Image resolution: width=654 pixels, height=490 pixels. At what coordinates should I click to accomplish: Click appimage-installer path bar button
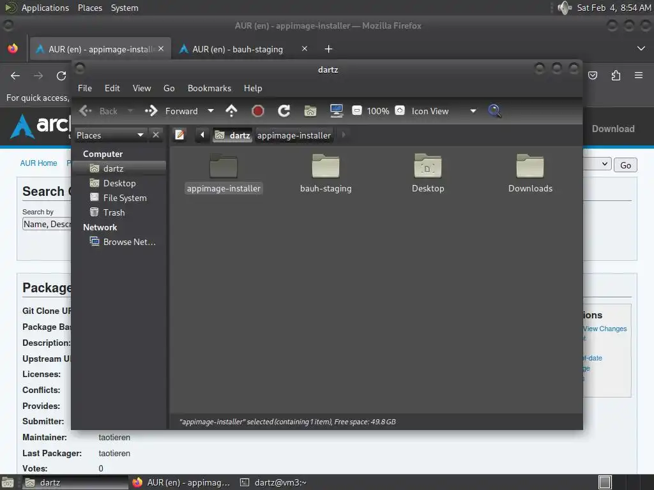coord(294,135)
